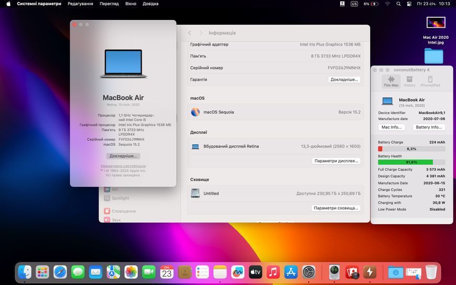Go forward in Інформація settings pane
456x285 pixels.
point(200,33)
